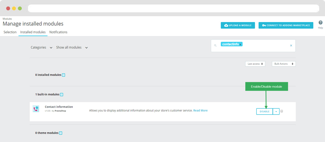Toggle the built-in modules section icon
The height and width of the screenshot is (142, 325).
(61, 94)
